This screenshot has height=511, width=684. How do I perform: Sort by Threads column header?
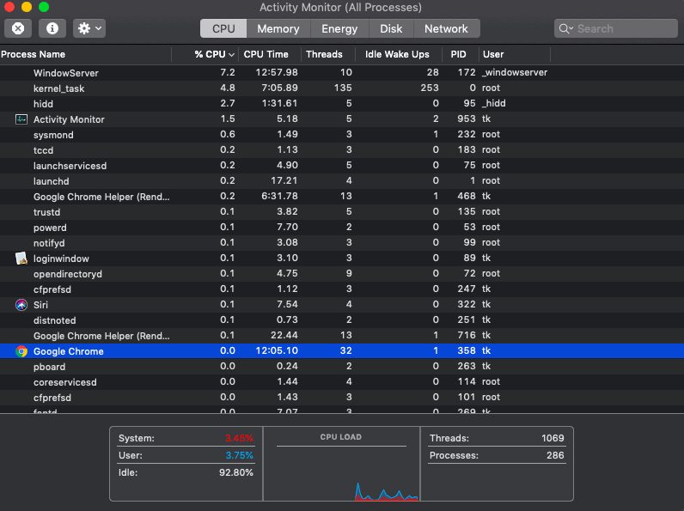coord(328,54)
